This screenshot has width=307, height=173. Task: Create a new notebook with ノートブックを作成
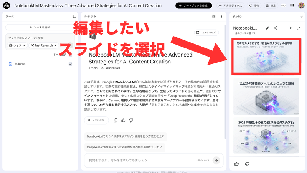click(x=193, y=5)
